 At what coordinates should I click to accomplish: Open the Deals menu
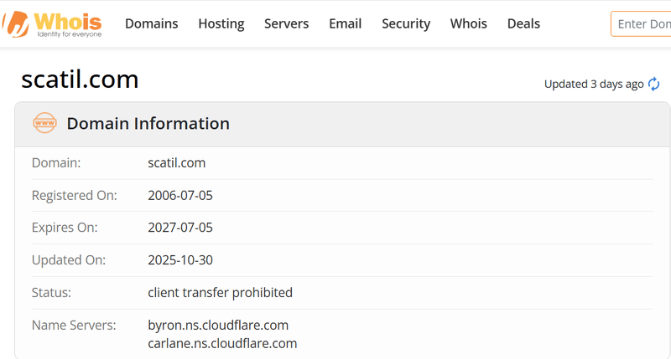[x=523, y=23]
